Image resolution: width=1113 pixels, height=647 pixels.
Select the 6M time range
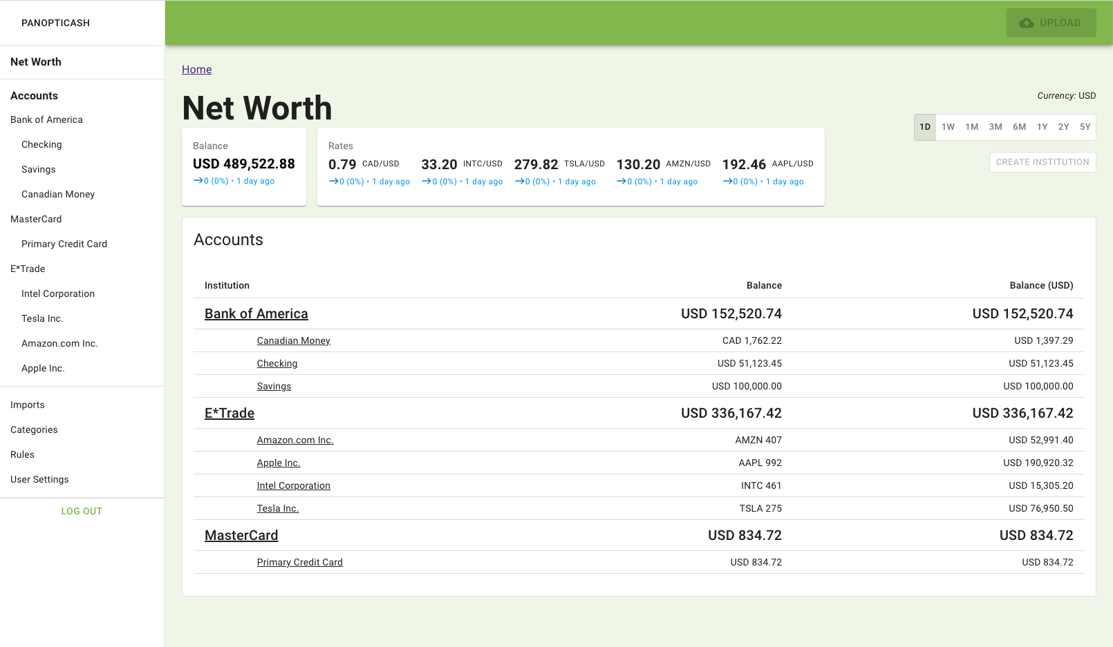click(1020, 127)
